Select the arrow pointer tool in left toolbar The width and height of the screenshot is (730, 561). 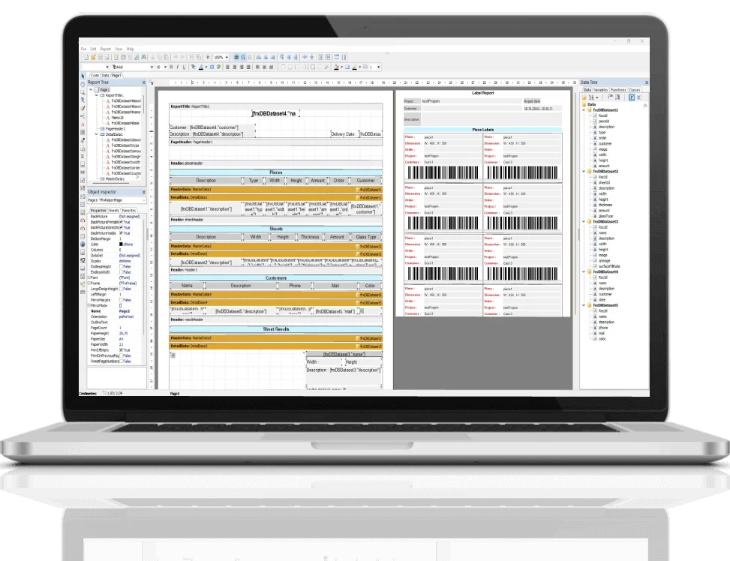[x=83, y=77]
